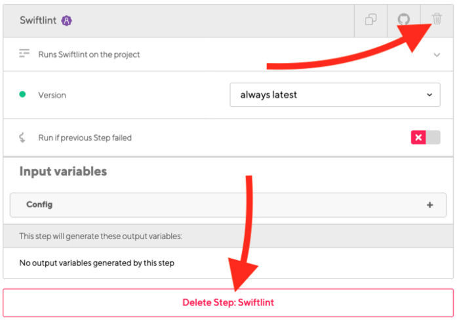
Task: Expand the step description chevron
Action: pyautogui.click(x=437, y=55)
